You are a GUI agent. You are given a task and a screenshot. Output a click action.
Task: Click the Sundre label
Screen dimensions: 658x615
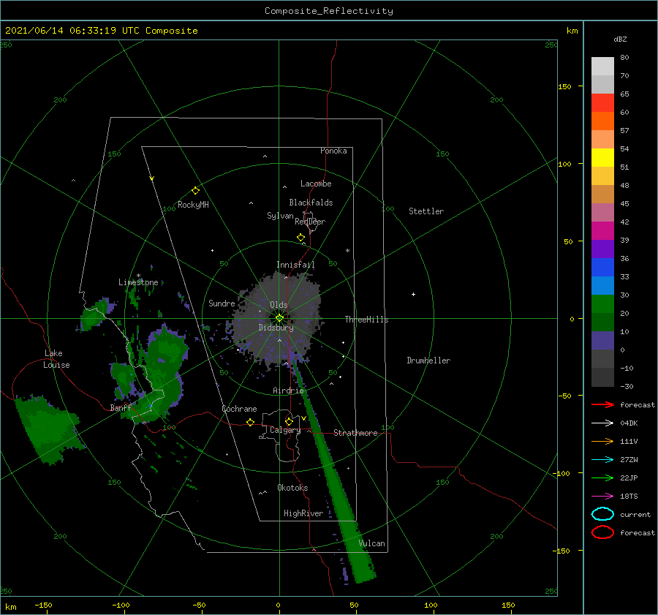[222, 303]
